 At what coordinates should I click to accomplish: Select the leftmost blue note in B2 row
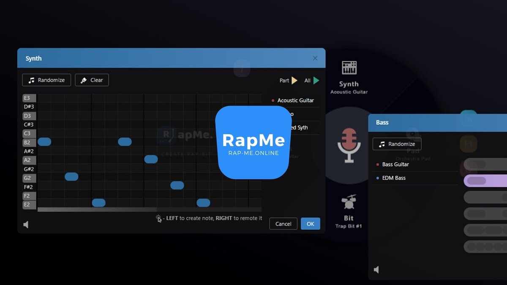coord(44,142)
